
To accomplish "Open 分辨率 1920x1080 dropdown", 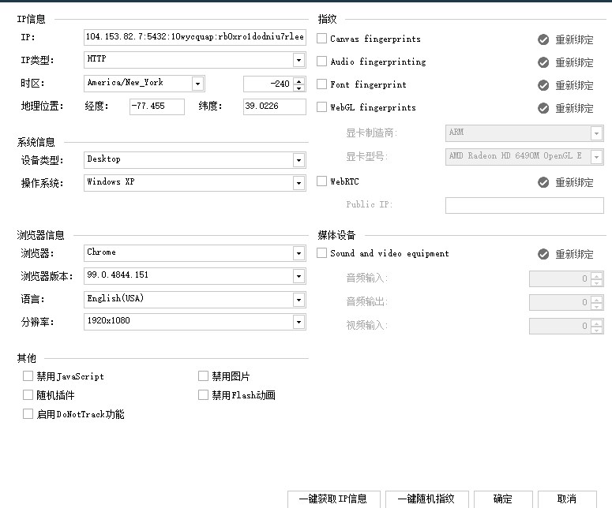I will coord(298,322).
